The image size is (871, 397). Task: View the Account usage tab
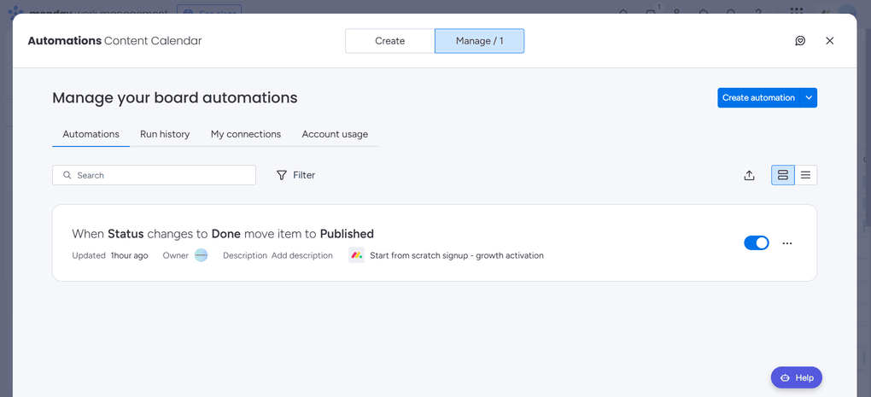tap(335, 134)
